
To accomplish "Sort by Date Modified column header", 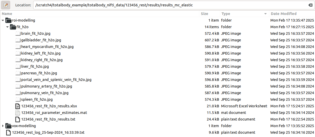I will tap(284, 14).
